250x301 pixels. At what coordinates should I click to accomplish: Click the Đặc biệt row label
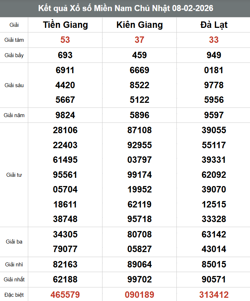point(14,295)
